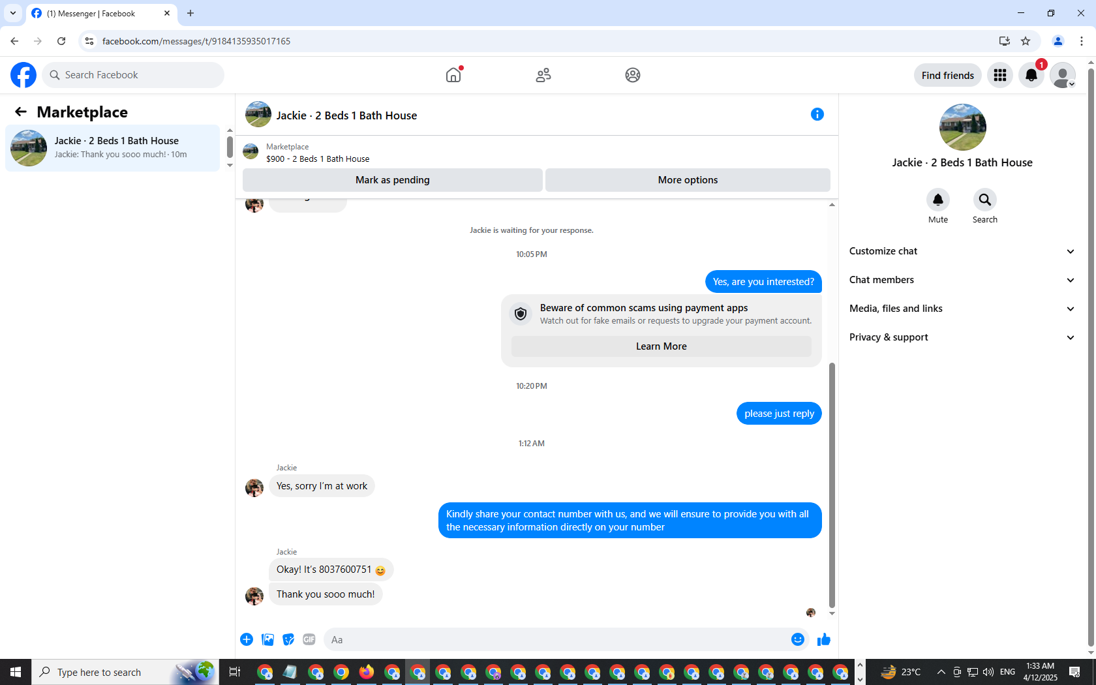
Task: Show hidden system tray icons
Action: tap(941, 672)
